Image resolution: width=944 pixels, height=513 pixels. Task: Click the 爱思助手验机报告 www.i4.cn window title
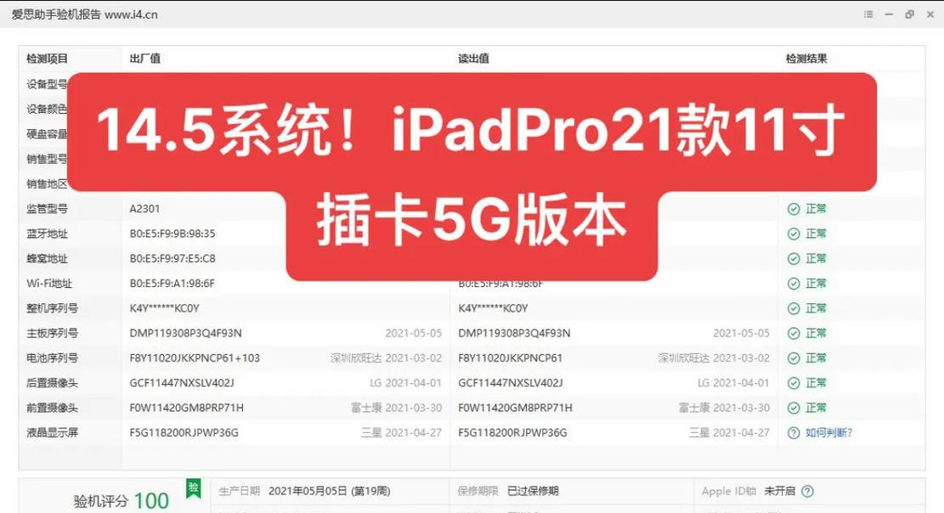[84, 14]
